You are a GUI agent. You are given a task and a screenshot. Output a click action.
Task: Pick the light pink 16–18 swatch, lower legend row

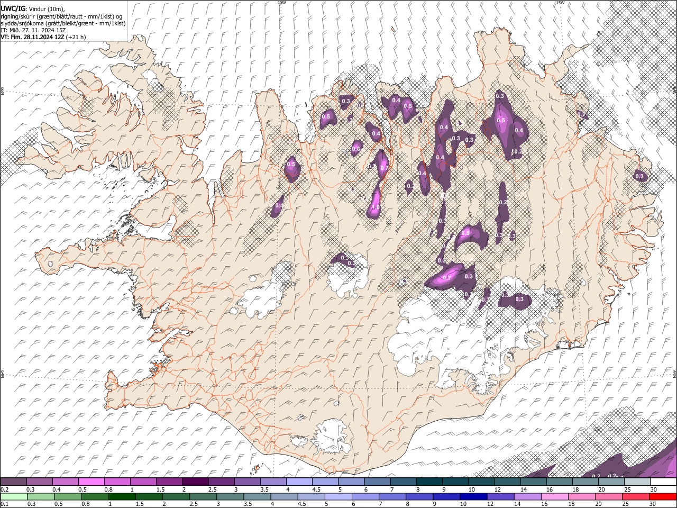[554, 496]
